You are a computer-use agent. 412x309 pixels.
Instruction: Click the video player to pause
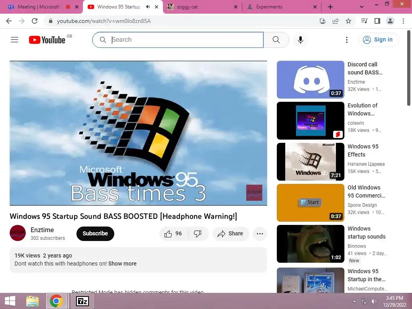[138, 133]
